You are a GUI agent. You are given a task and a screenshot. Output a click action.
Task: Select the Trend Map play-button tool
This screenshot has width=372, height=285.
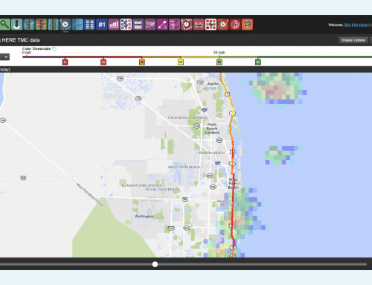coord(65,25)
